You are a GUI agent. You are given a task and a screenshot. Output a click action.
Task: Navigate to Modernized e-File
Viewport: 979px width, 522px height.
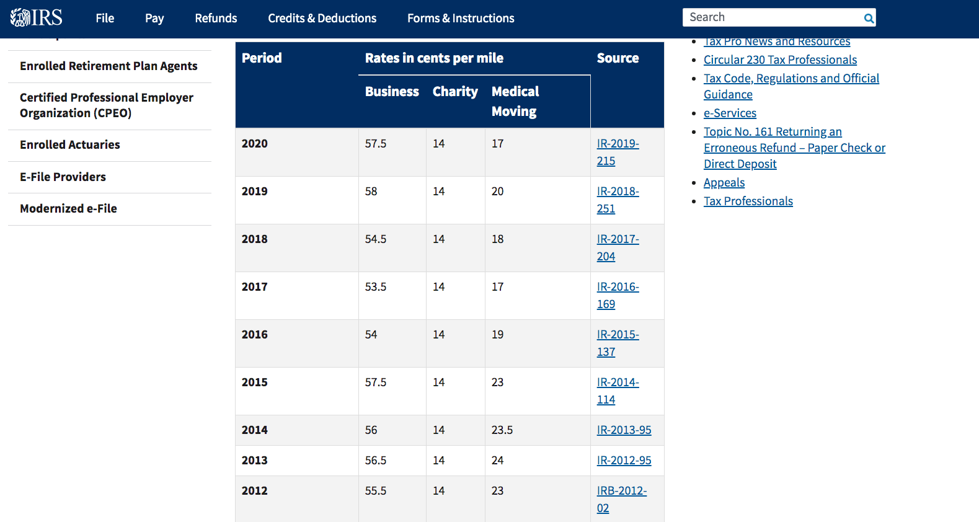(x=68, y=209)
